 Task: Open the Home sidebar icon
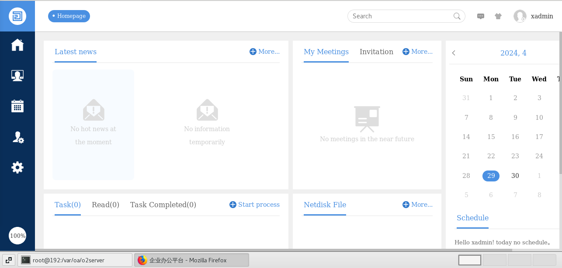tap(17, 45)
